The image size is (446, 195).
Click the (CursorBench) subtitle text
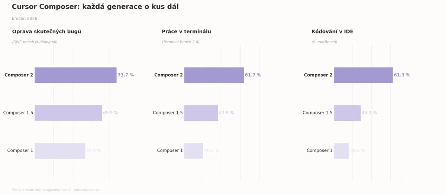point(324,42)
